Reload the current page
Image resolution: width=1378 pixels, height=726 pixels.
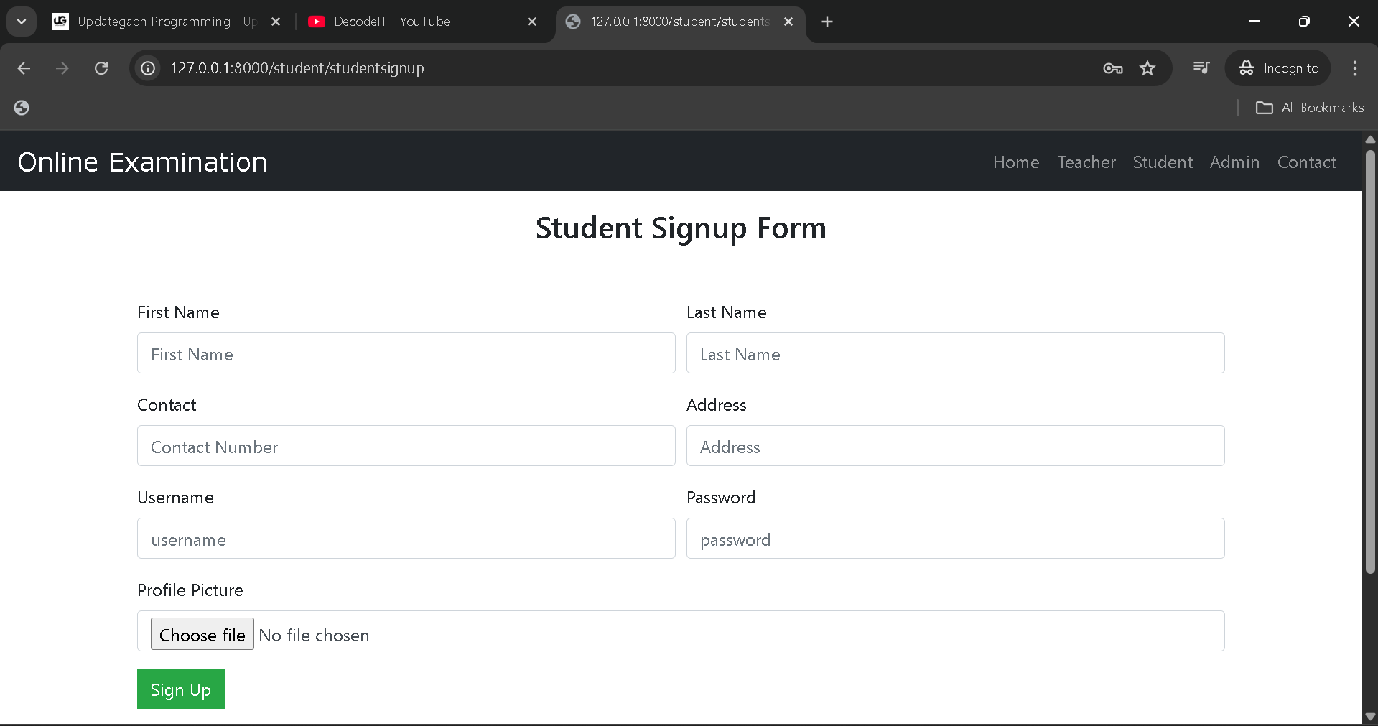click(101, 68)
